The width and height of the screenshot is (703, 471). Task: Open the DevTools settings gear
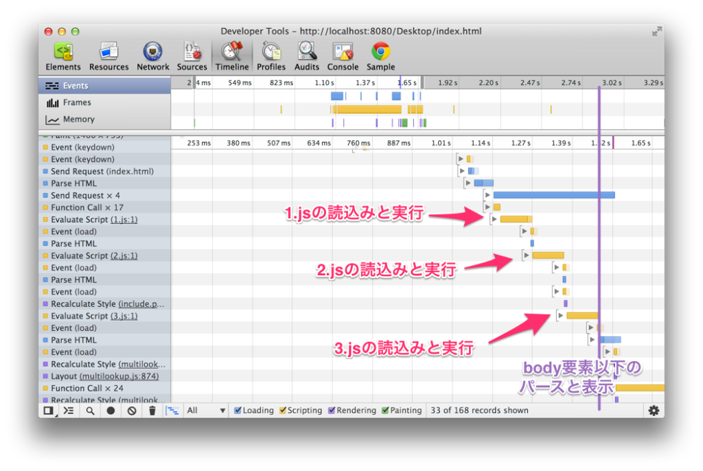point(654,410)
